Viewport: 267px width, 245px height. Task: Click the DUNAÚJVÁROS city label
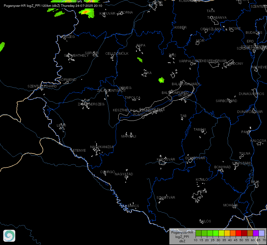coord(251,94)
